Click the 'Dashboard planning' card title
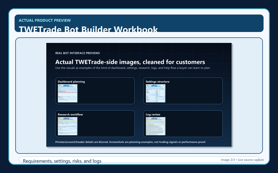 pos(71,82)
